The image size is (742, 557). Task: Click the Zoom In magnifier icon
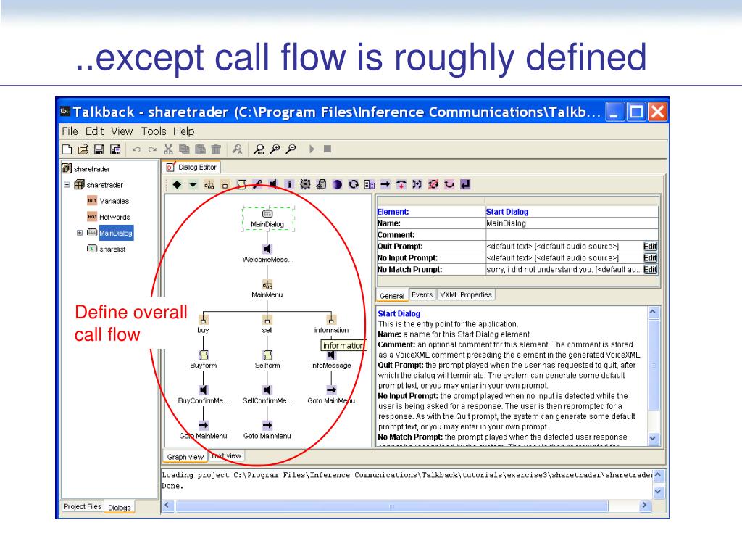tap(275, 149)
